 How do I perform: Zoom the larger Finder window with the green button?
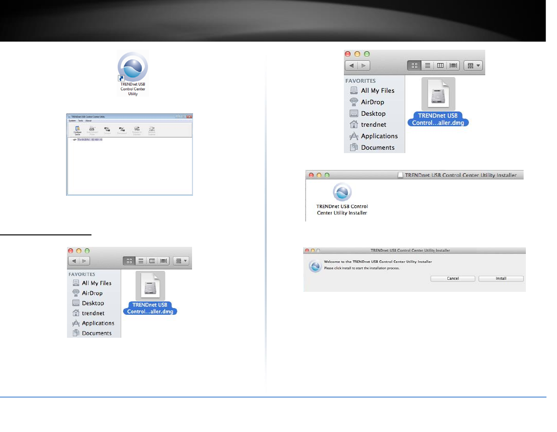click(367, 54)
